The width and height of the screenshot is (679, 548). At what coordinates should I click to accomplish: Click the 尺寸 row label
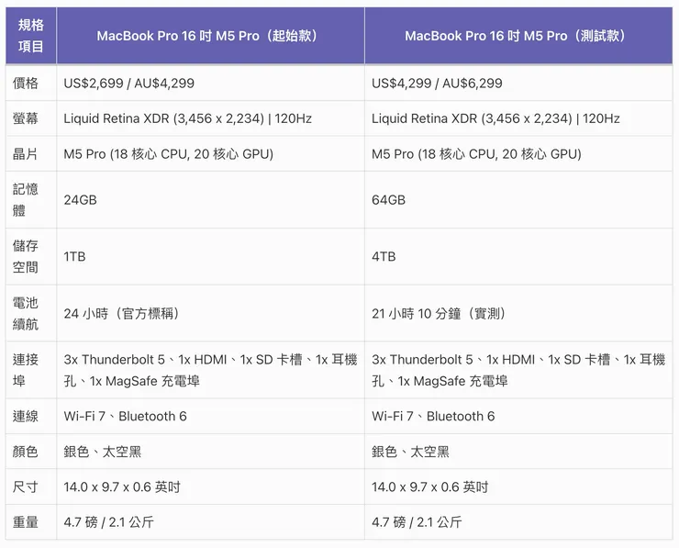click(27, 487)
